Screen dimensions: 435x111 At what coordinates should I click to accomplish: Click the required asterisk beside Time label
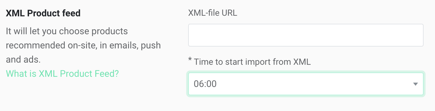coord(190,61)
